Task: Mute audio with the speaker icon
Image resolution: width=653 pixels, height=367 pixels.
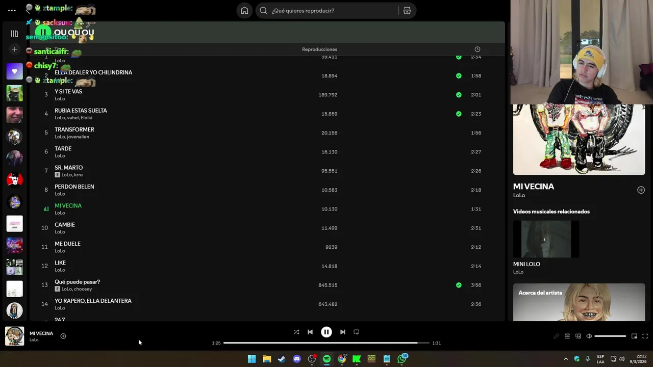Action: (589, 336)
